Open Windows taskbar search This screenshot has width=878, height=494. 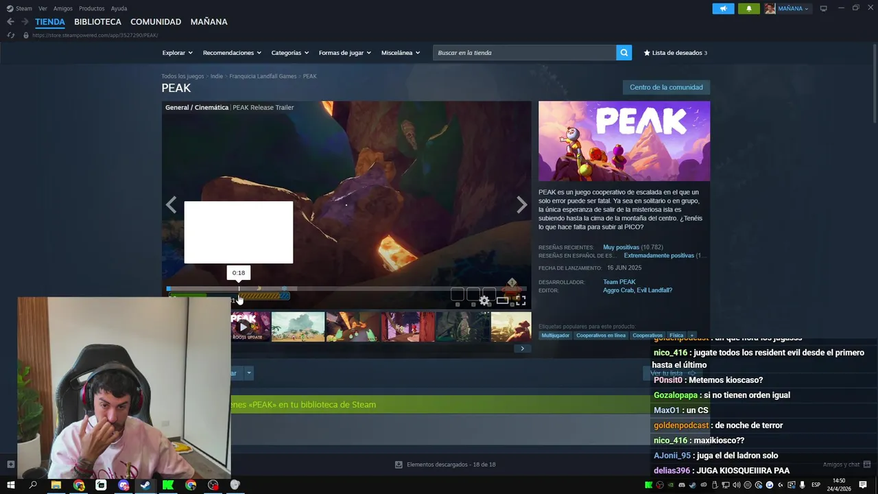[x=33, y=485]
